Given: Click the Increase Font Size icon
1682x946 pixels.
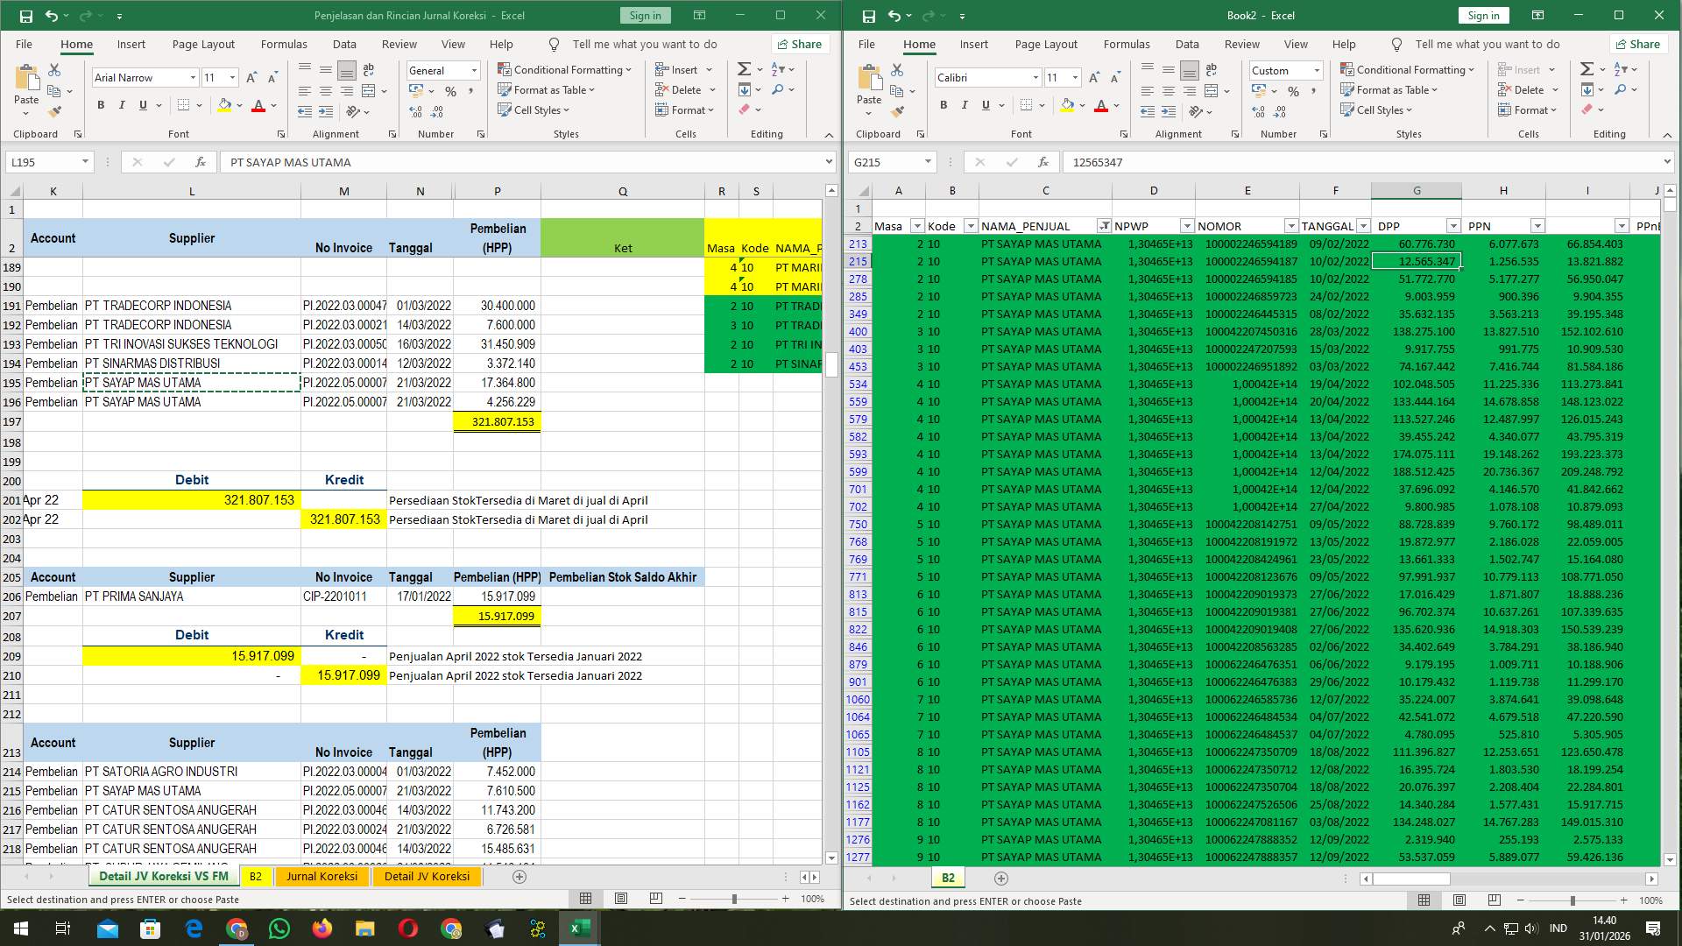Looking at the screenshot, I should click(x=251, y=77).
